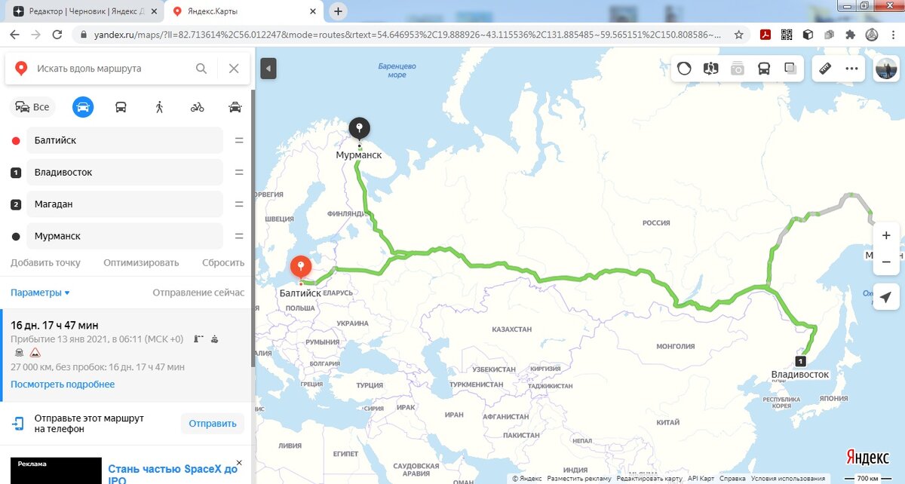Open the ruler distance measurement tool

click(x=825, y=69)
